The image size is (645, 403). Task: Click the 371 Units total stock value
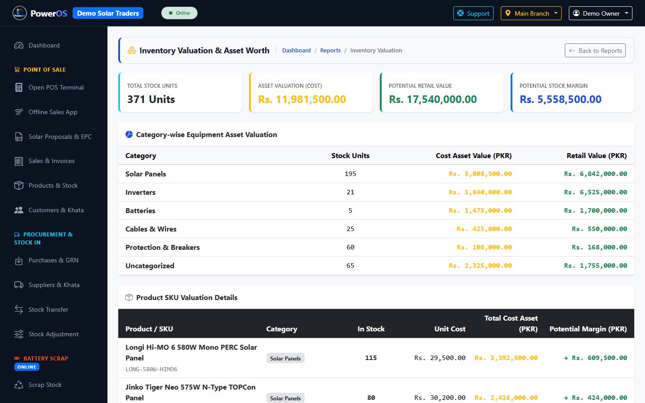click(x=151, y=99)
